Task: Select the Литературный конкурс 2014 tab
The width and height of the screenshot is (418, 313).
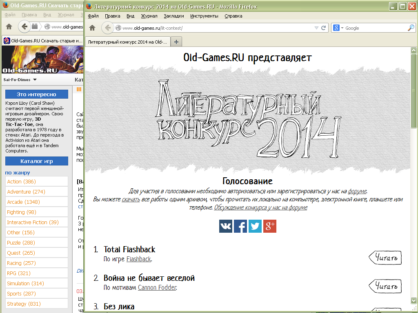Action: (127, 42)
